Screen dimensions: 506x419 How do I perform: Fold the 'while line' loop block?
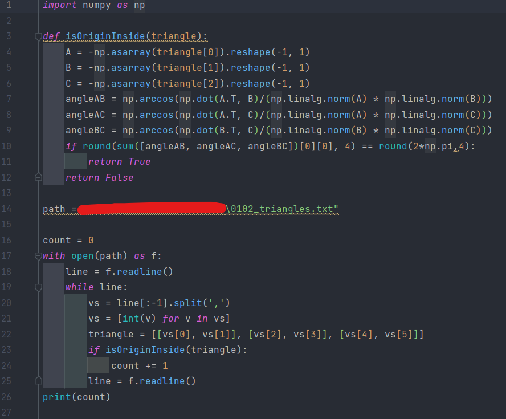click(x=39, y=288)
